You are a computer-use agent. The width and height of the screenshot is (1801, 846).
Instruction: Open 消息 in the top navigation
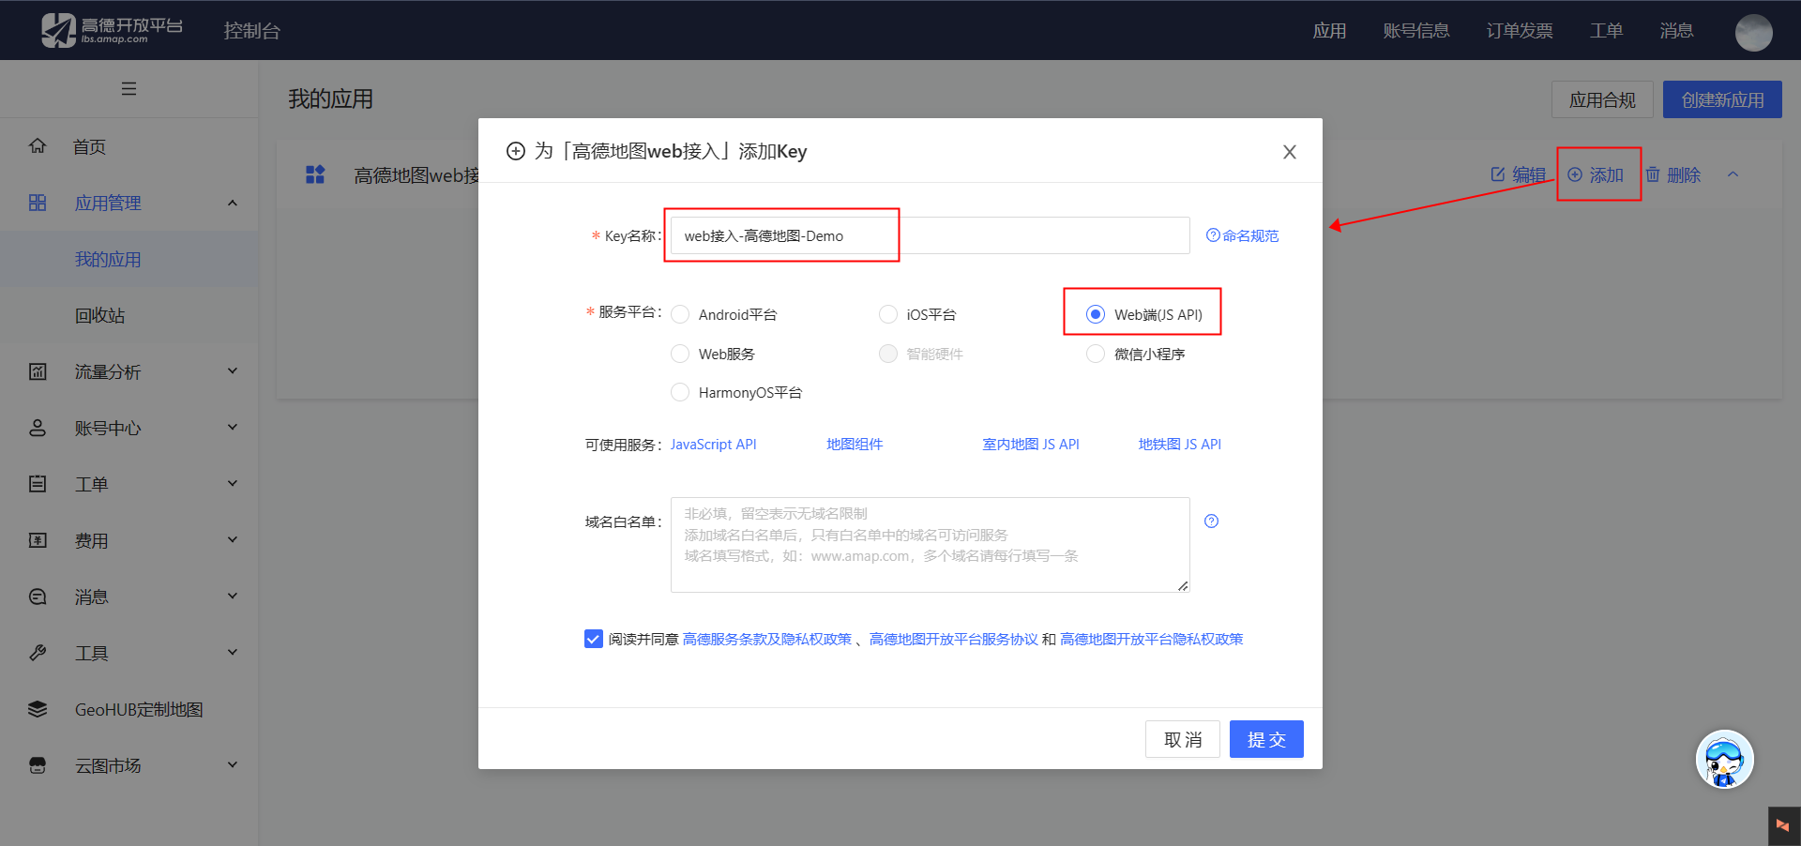click(x=1676, y=31)
